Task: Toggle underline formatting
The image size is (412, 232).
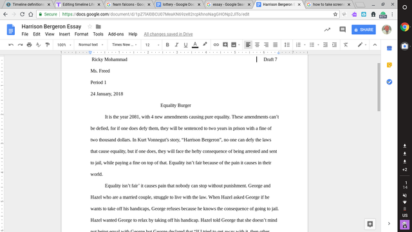Action: pos(185,45)
